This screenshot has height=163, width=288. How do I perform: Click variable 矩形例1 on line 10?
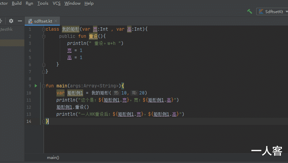pyautogui.click(x=75, y=93)
